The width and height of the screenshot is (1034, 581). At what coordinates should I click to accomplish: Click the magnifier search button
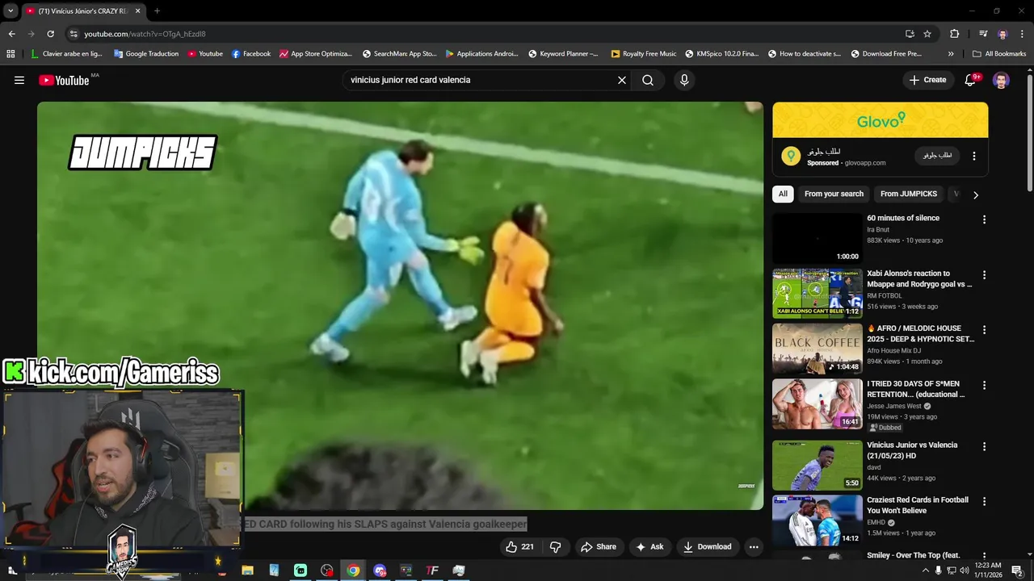click(648, 80)
